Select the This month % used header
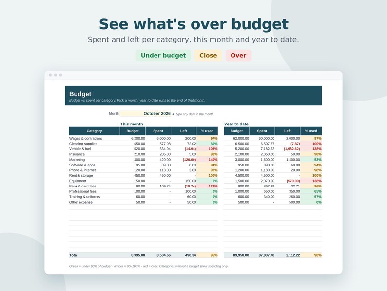The width and height of the screenshot is (387, 291). click(207, 131)
